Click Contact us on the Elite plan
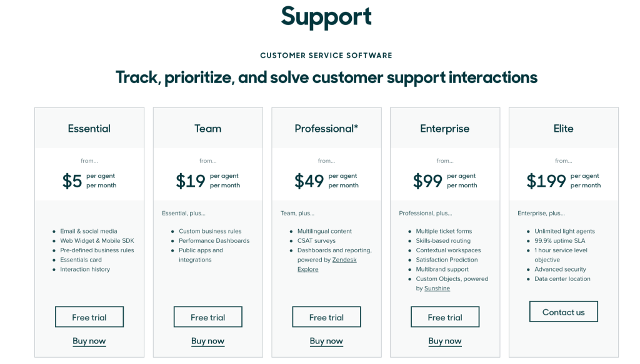 [563, 312]
